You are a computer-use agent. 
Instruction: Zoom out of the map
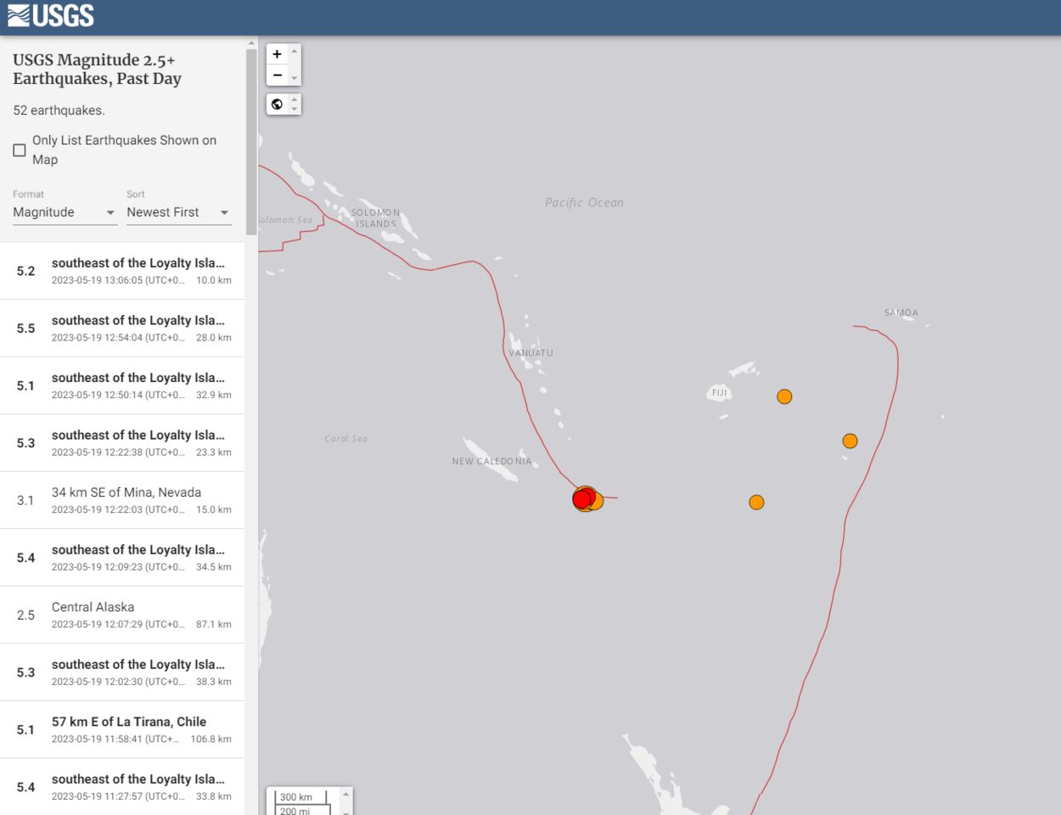[277, 76]
